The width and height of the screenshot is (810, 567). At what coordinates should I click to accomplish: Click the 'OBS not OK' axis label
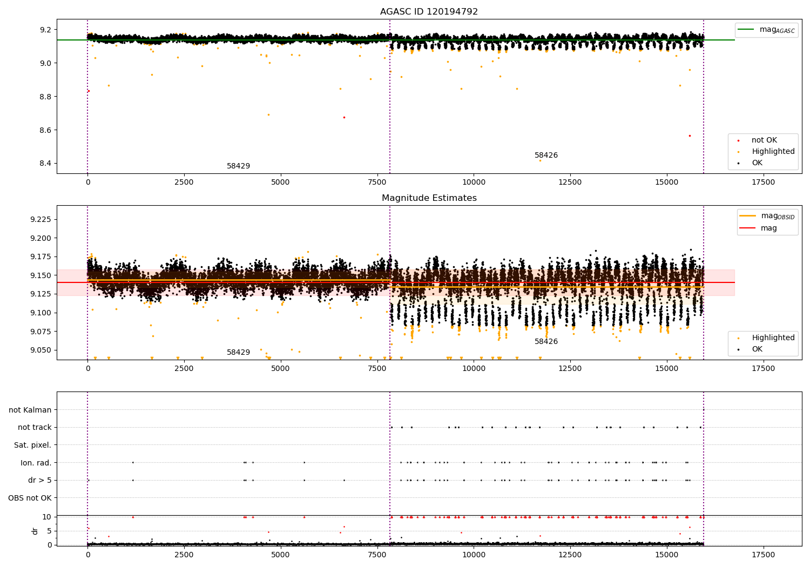click(30, 498)
